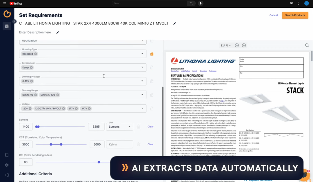Focus the CRI field showing 80
This screenshot has width=313, height=182.
tap(26, 162)
